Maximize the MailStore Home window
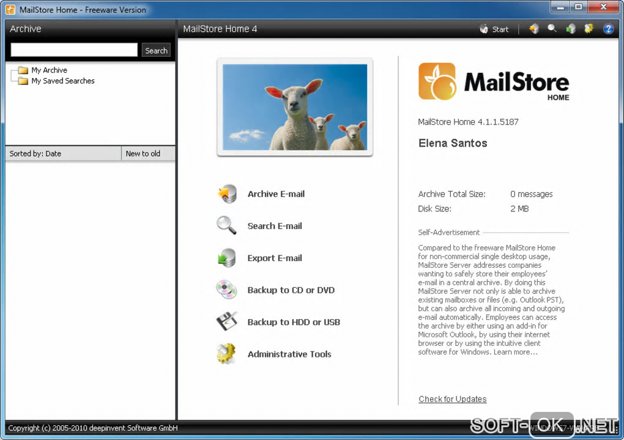Screen dimensions: 624x440 tap(579, 7)
